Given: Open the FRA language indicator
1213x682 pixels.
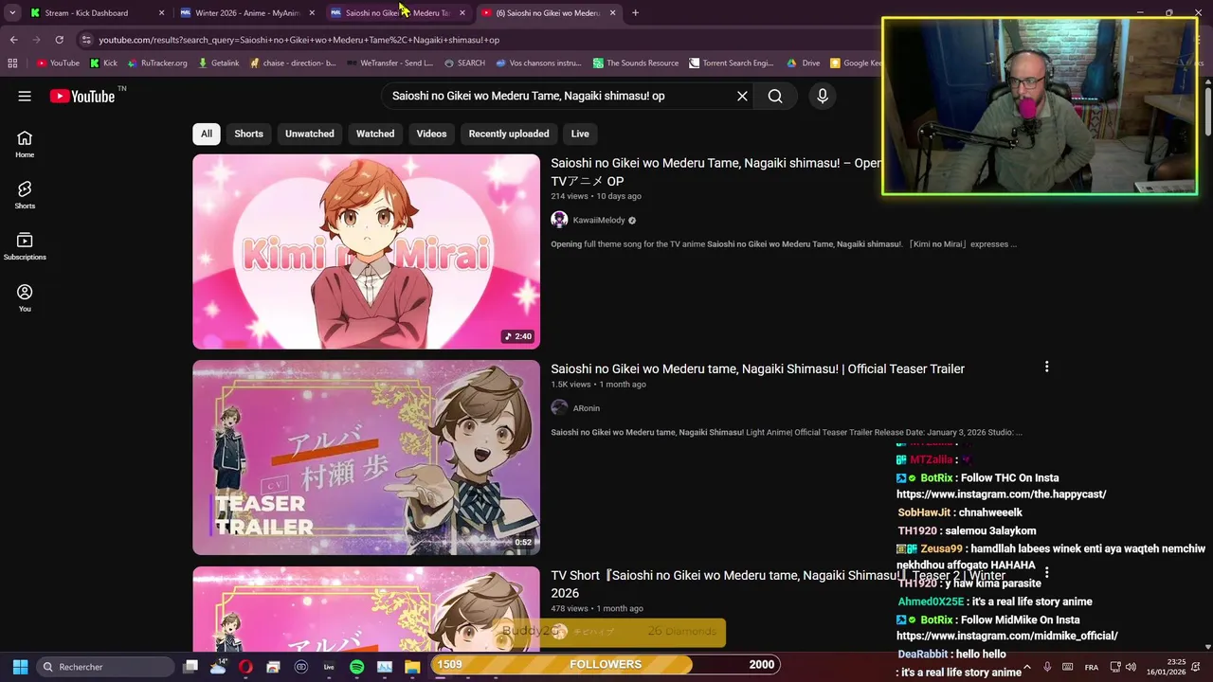Looking at the screenshot, I should [x=1092, y=667].
